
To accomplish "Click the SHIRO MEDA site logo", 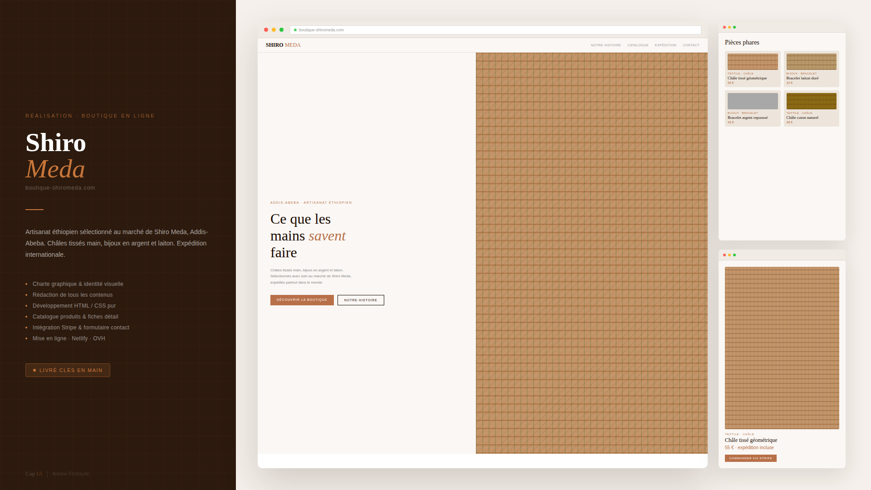I will click(x=283, y=45).
